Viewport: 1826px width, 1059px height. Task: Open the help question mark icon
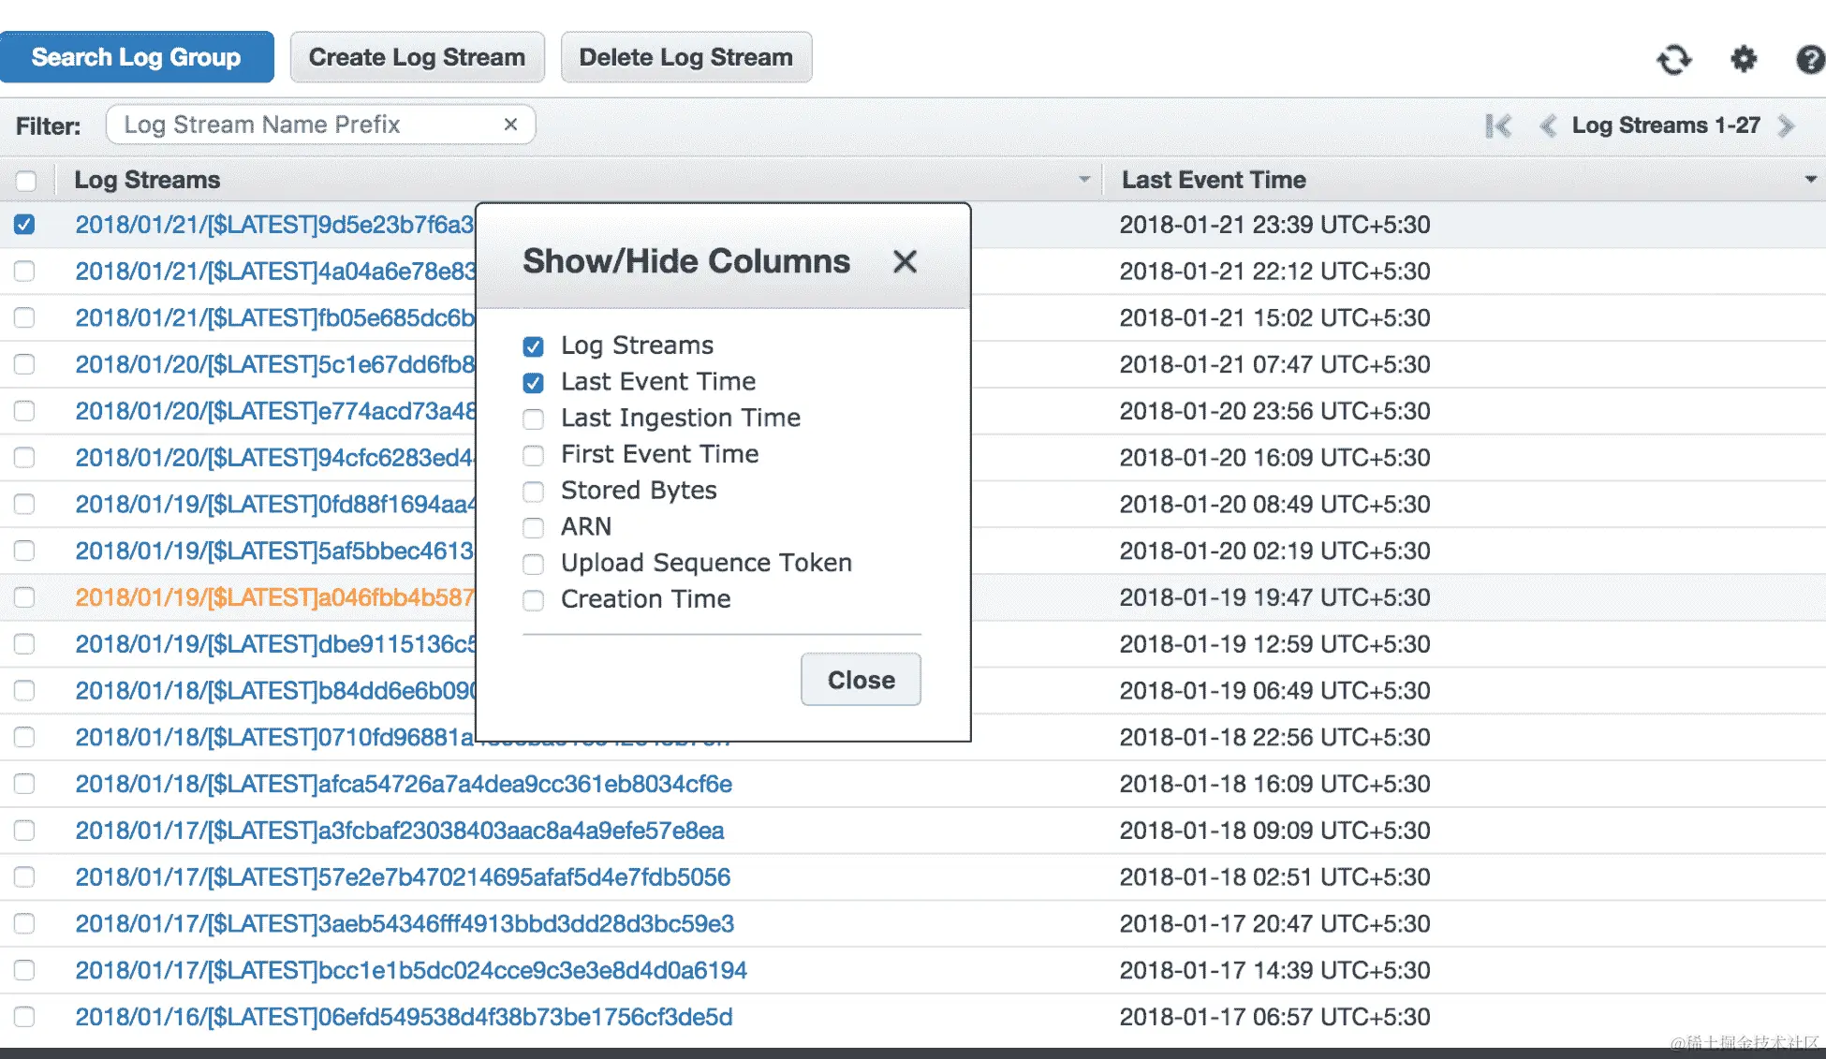(1810, 60)
